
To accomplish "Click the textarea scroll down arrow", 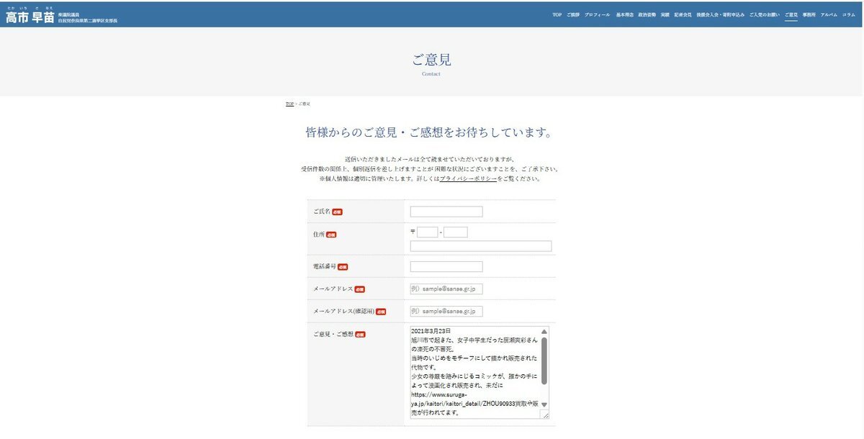I will point(544,404).
